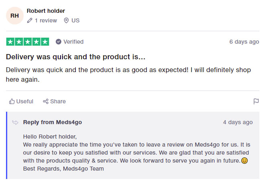Image resolution: width=265 pixels, height=183 pixels.
Task: Click the US country label
Action: (x=75, y=20)
